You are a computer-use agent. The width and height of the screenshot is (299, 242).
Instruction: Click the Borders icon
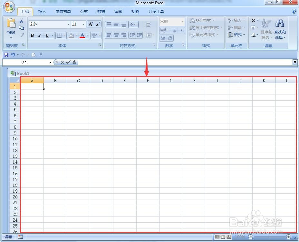(x=60, y=35)
